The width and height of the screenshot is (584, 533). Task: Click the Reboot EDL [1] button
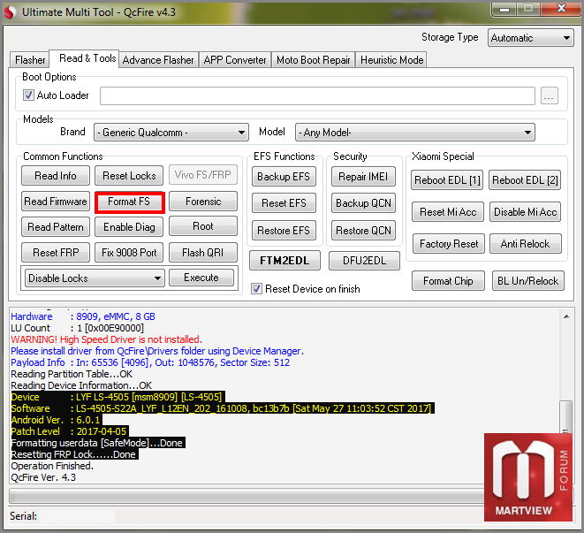point(447,180)
